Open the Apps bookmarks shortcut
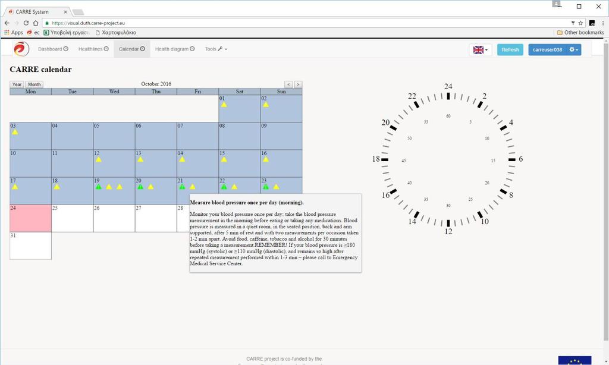 coord(14,33)
